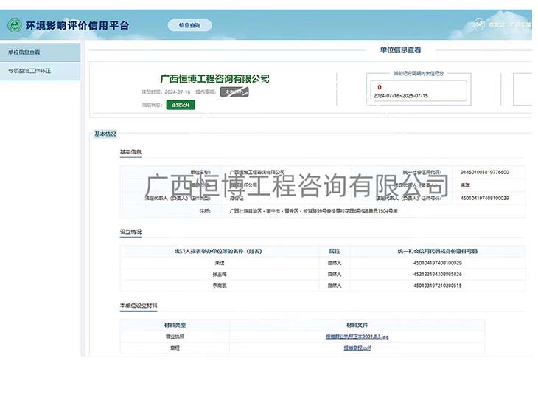
Task: Click the 身份证 certificate type value
Action: pyautogui.click(x=237, y=198)
